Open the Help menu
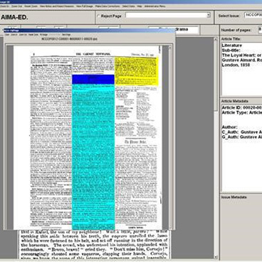The width and height of the screenshot is (262, 262). coord(140,6)
